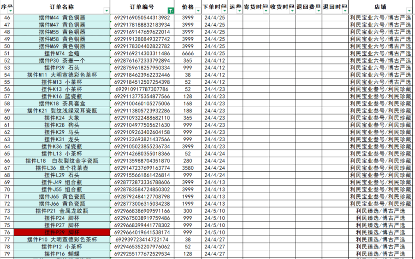Expand the 订单名称 filter dropdown

click(x=107, y=11)
